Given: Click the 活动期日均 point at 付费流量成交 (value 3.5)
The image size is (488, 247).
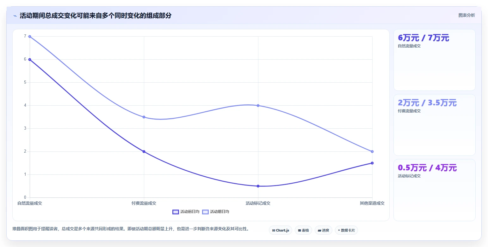Looking at the screenshot, I should [x=144, y=117].
